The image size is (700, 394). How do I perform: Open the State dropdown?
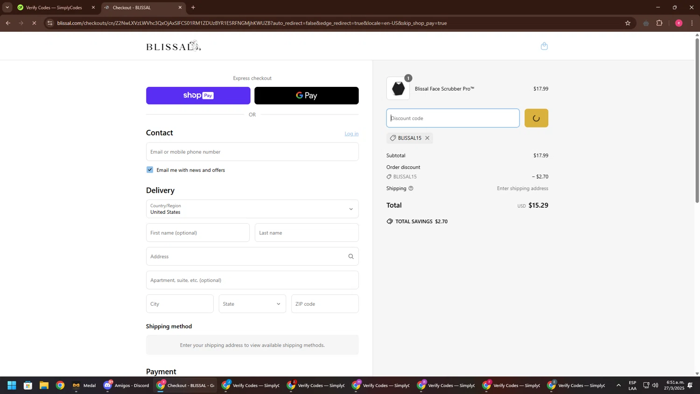[252, 304]
